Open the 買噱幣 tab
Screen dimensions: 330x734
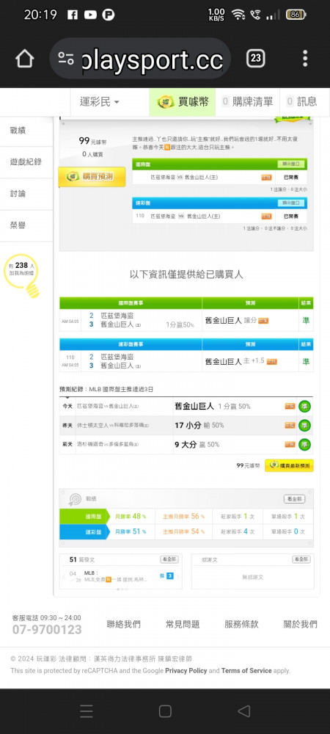tap(183, 101)
